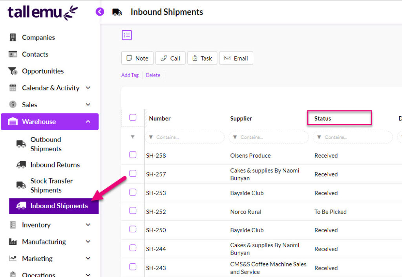Click the Operations icon in sidebar
Screen dimensions: 402x277
pyautogui.click(x=13, y=274)
